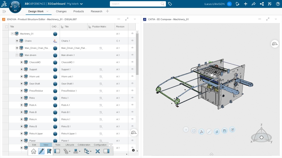The height and width of the screenshot is (158, 282).
Task: Open the Edit section of action bar
Action: tap(34, 145)
